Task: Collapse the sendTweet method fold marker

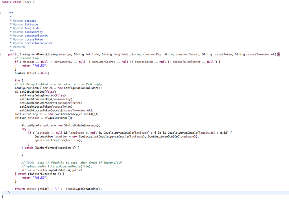Action: [1, 54]
